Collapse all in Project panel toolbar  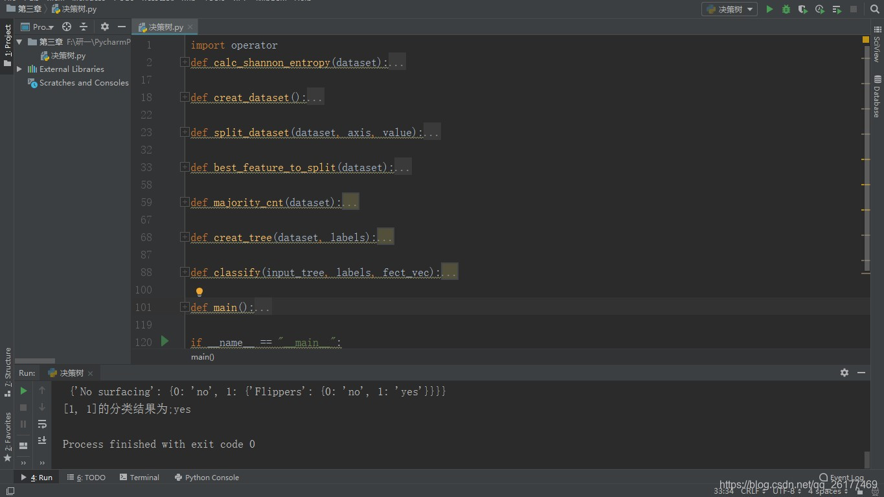pos(84,27)
